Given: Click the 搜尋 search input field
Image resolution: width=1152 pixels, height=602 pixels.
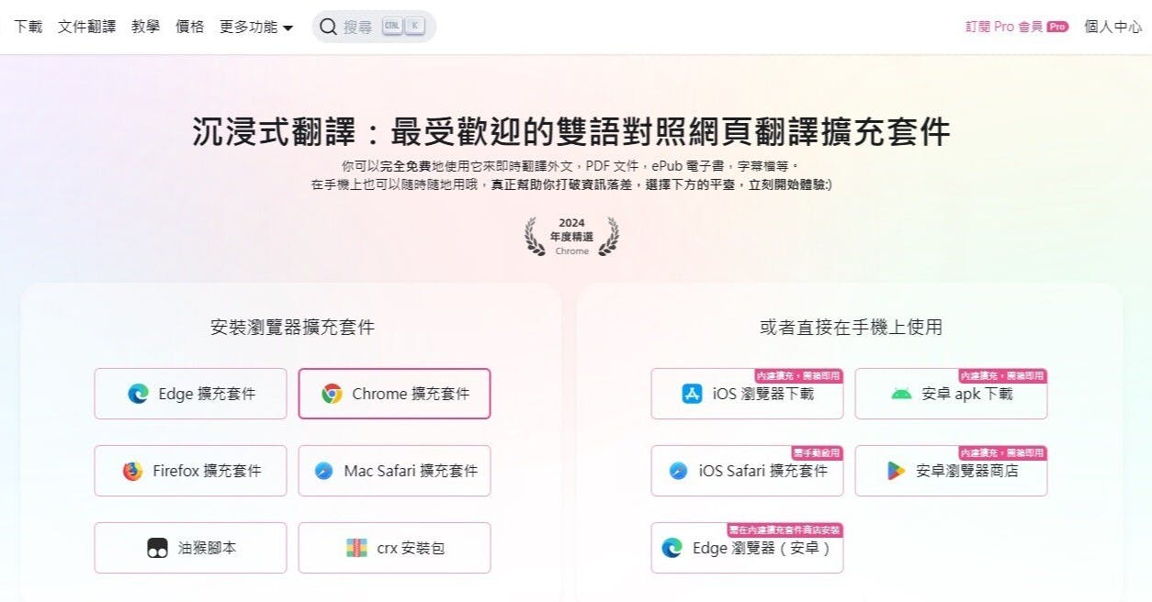Looking at the screenshot, I should [x=374, y=27].
